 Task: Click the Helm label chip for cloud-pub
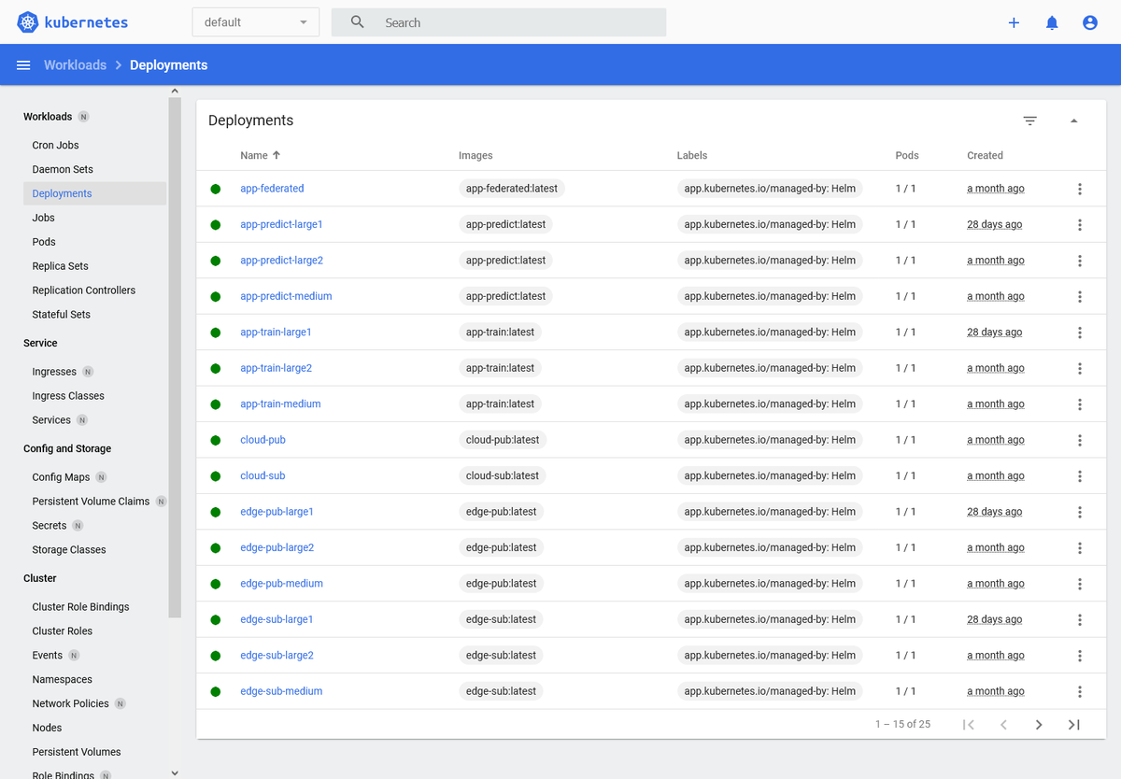tap(770, 440)
